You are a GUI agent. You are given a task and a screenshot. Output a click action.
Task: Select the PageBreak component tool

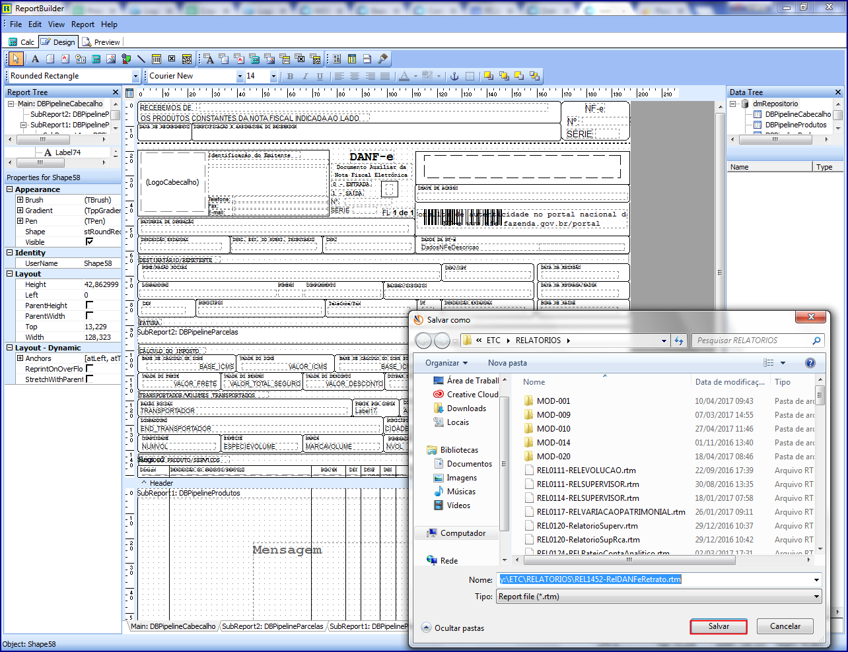click(x=367, y=59)
